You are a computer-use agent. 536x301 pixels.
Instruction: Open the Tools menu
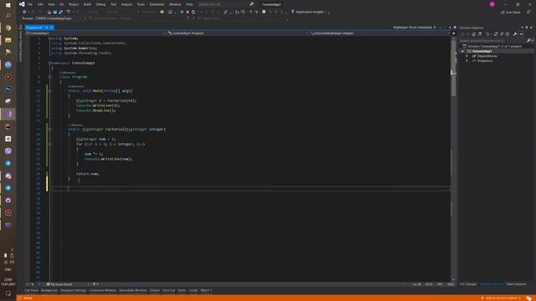coord(141,4)
